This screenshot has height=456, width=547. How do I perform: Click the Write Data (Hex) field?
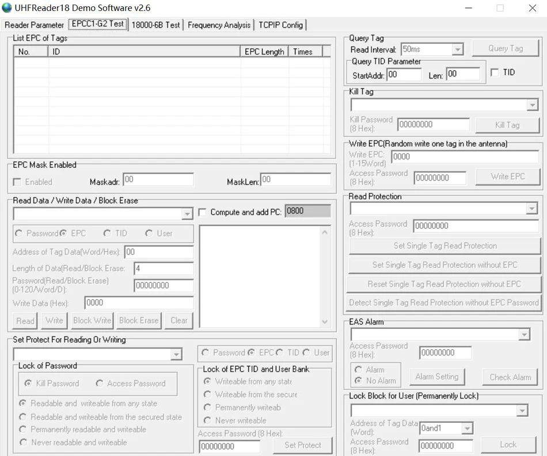click(139, 302)
